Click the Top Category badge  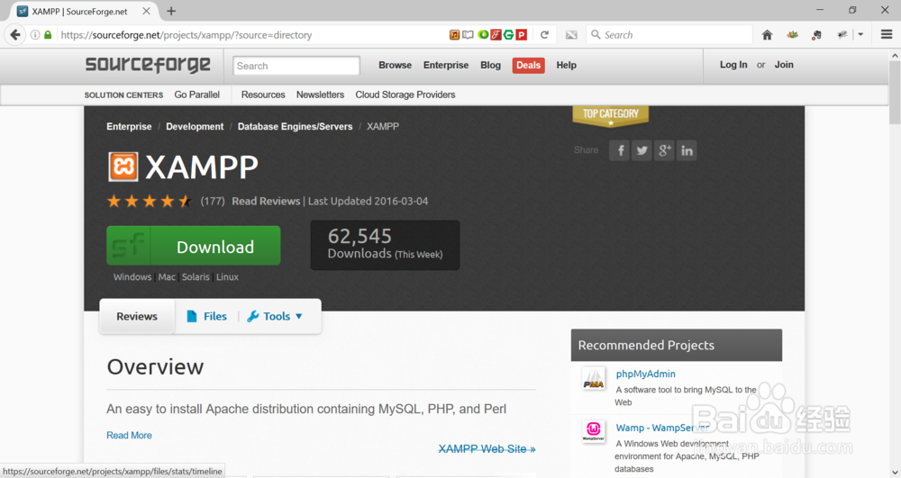point(610,116)
